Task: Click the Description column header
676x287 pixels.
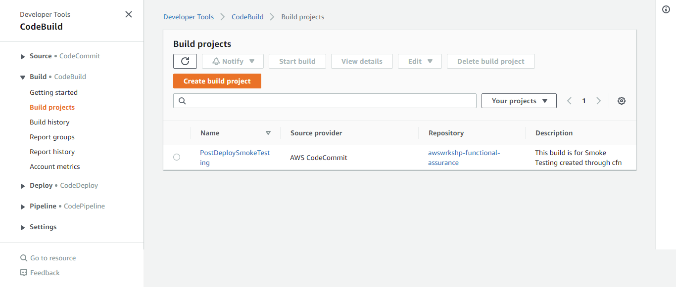Action: pyautogui.click(x=554, y=133)
